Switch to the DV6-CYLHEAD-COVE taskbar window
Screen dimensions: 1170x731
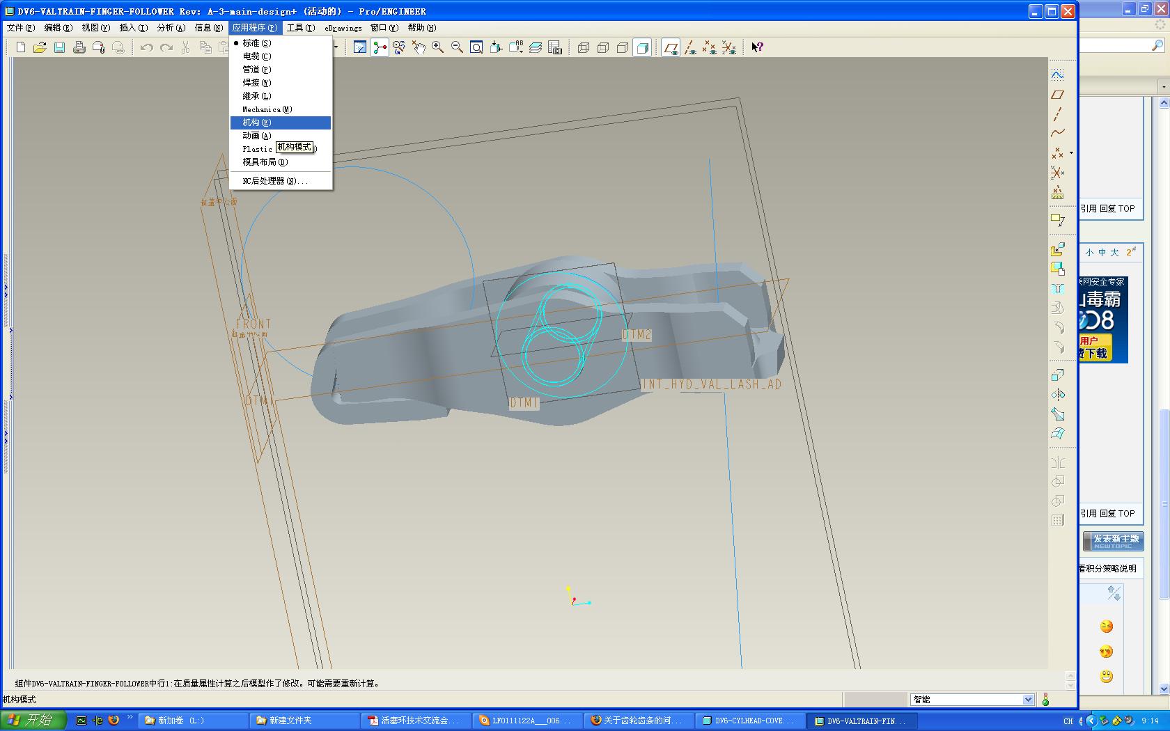[x=750, y=721]
